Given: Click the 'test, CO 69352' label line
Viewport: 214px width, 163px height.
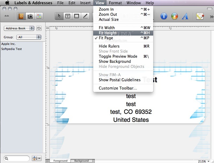Looking at the screenshot, I should [x=131, y=112].
